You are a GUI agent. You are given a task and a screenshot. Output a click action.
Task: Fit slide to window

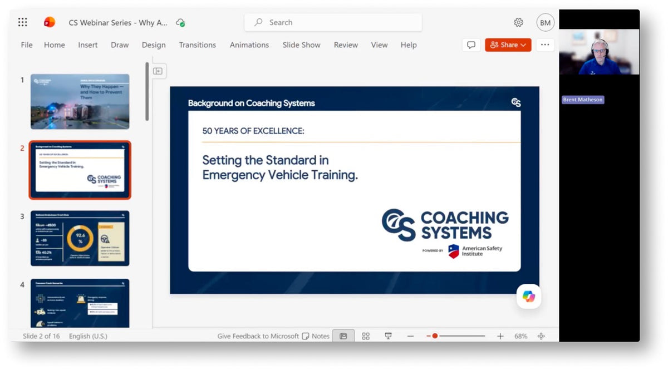541,336
